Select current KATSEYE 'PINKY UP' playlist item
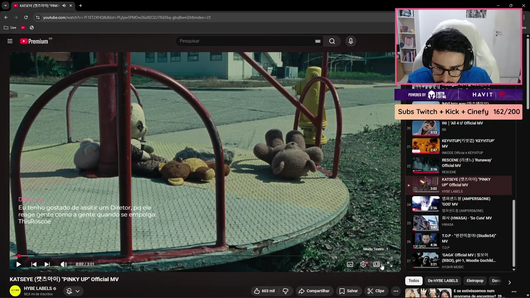Screen dimensions: 530x298 tap(458, 185)
